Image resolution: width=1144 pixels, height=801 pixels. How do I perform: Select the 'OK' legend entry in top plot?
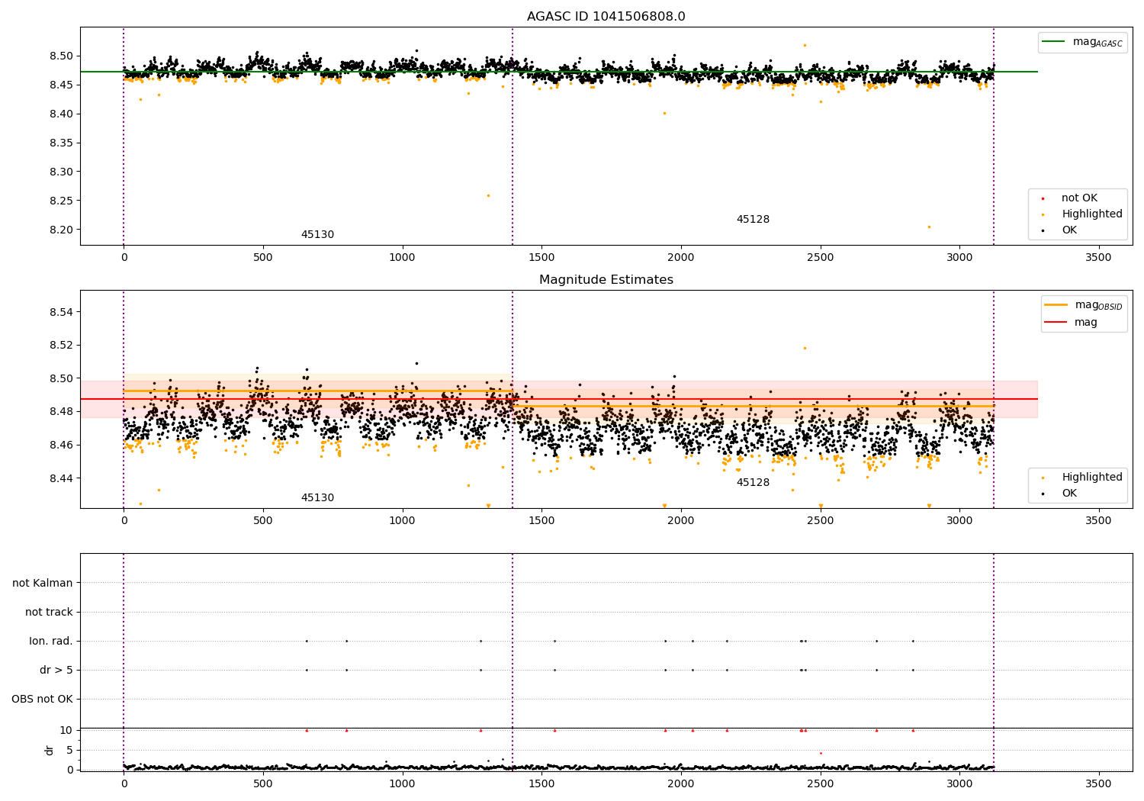1069,230
